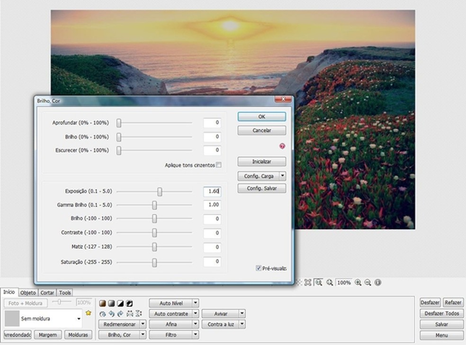Click the grayscale tone icon

coord(111,303)
